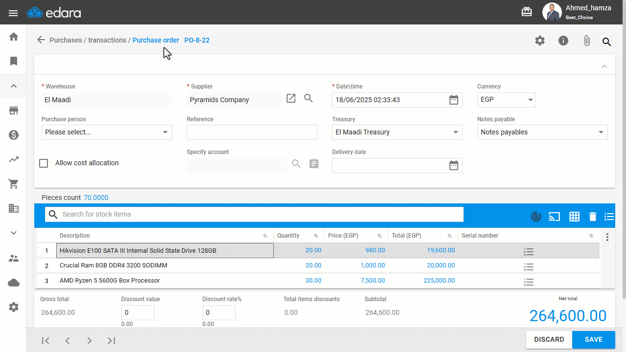Open the table three-dots options menu

coord(607,237)
